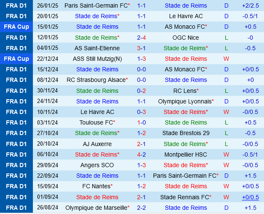
Task: Click the FRA Cup label dated 15/01/25
Action: click(x=16, y=27)
